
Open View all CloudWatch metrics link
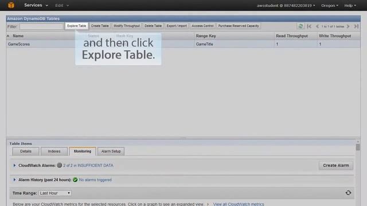239,204
